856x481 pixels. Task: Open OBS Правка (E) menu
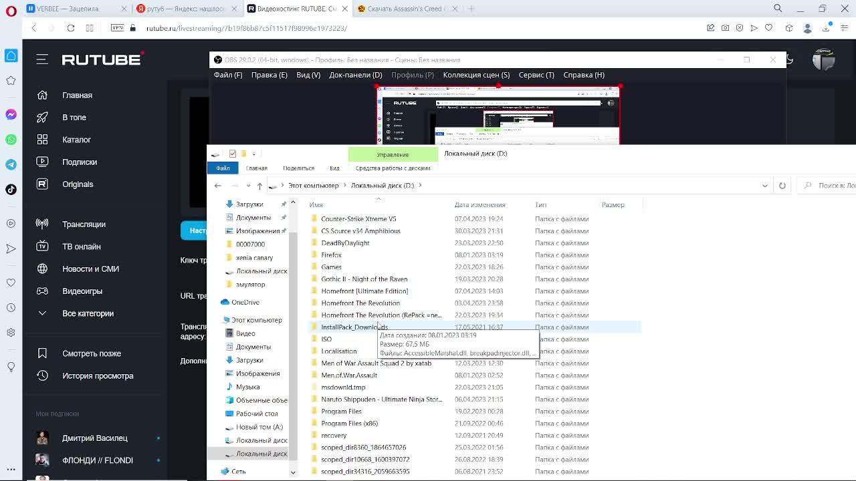(x=270, y=75)
